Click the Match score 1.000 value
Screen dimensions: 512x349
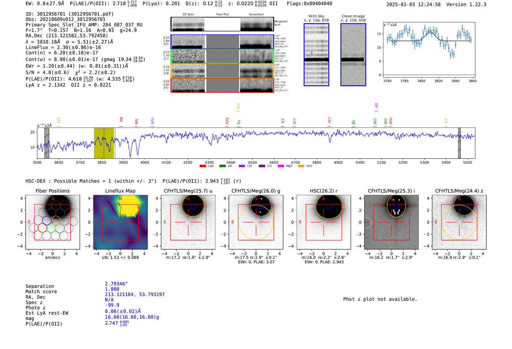pyautogui.click(x=112, y=289)
